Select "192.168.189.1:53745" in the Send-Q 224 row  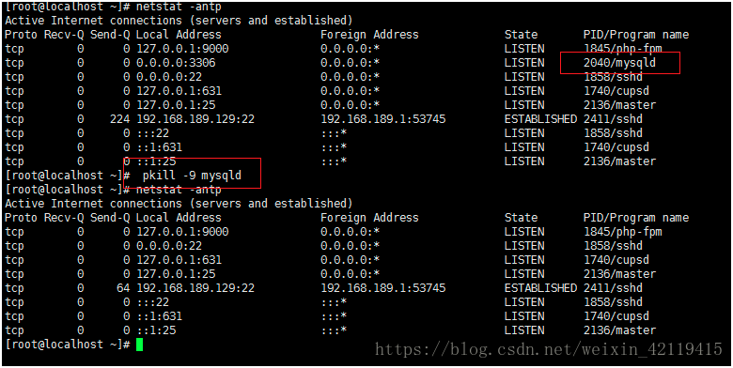coord(382,119)
